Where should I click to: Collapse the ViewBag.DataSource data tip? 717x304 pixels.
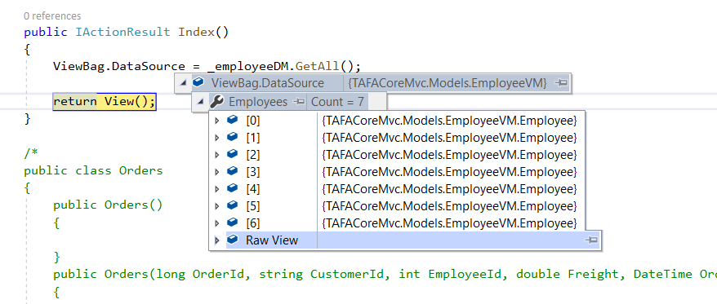click(184, 83)
